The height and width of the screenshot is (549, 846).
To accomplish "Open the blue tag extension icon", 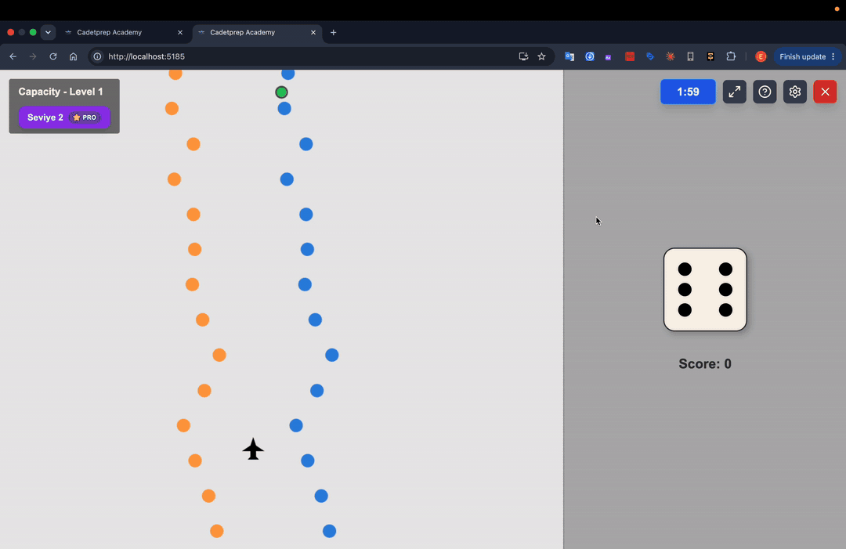I will point(650,56).
